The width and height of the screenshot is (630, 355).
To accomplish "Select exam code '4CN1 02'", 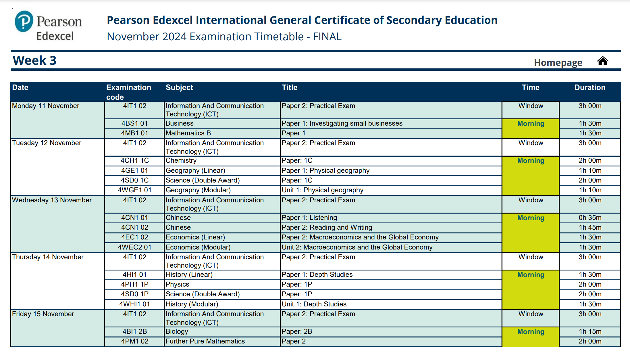I will [x=134, y=227].
